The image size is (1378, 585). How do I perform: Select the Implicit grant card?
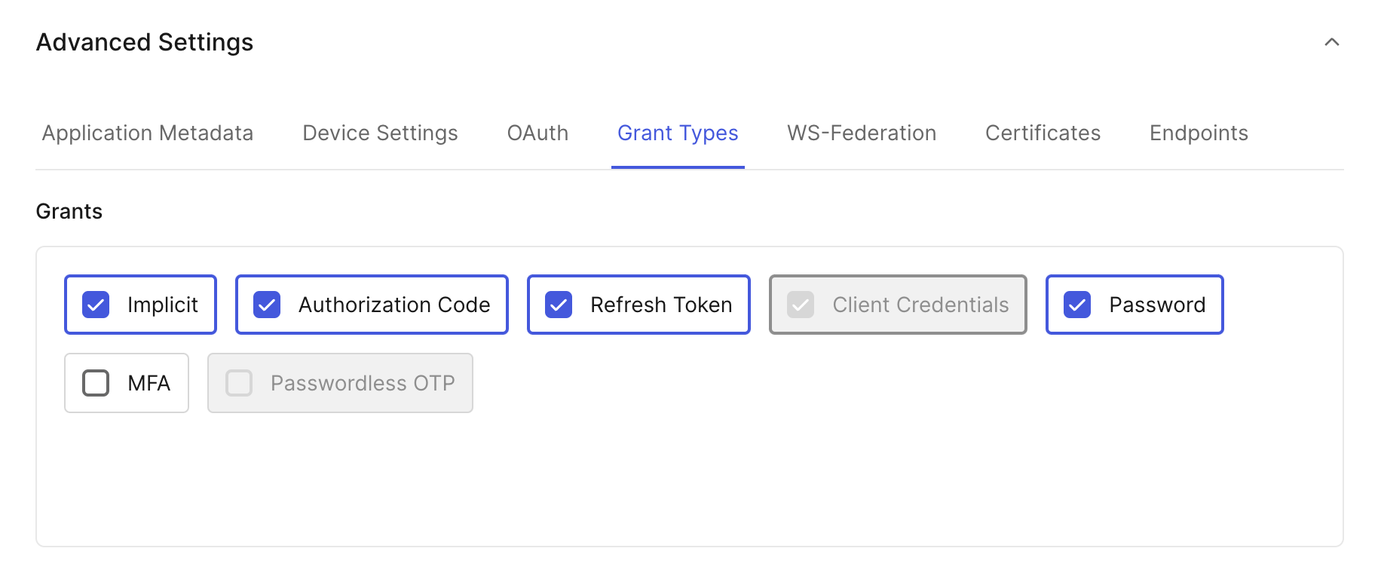[x=139, y=305]
